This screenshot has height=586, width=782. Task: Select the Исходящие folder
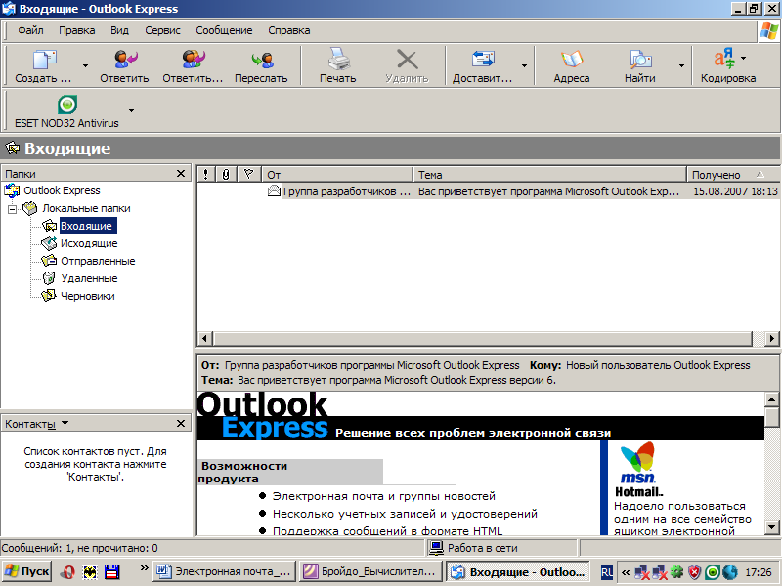(89, 243)
